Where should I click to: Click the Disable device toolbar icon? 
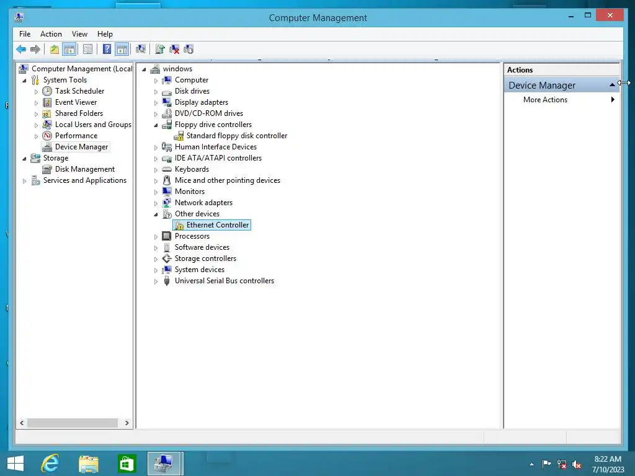(x=189, y=50)
